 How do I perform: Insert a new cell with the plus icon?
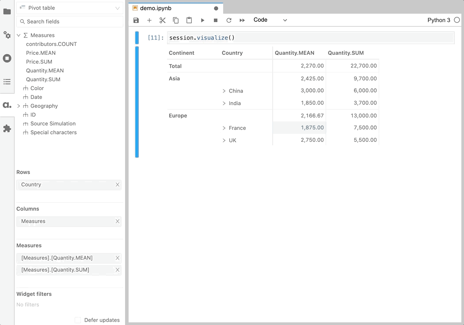pos(149,20)
